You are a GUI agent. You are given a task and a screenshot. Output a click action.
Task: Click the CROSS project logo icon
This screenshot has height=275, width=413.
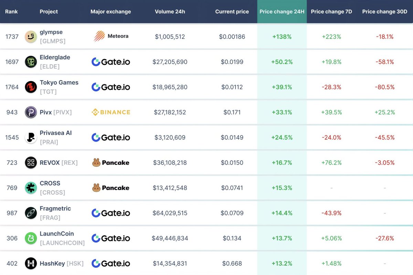[31, 188]
